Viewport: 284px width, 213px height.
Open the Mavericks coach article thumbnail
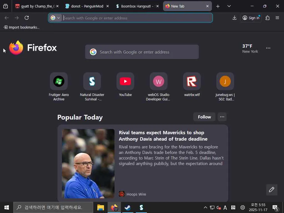pos(88,164)
